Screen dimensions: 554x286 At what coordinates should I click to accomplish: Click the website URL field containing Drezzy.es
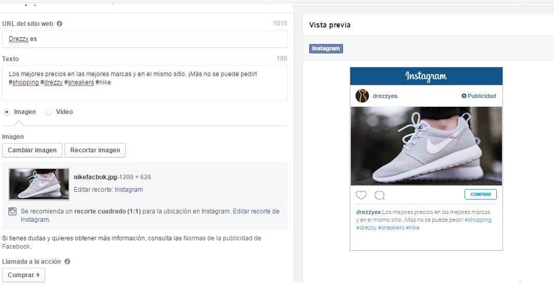pos(144,39)
